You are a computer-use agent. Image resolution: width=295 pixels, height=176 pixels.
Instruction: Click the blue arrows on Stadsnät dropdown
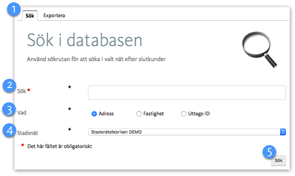pos(283,132)
